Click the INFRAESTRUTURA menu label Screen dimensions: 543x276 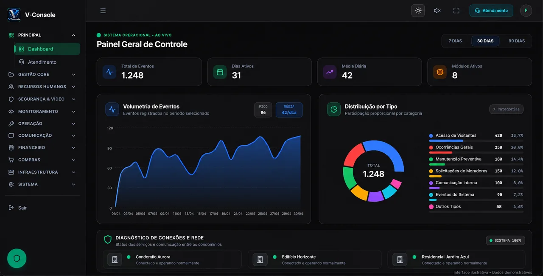(38, 172)
